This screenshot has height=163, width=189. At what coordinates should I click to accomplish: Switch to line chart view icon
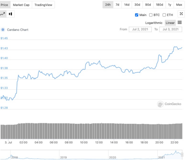3,14
